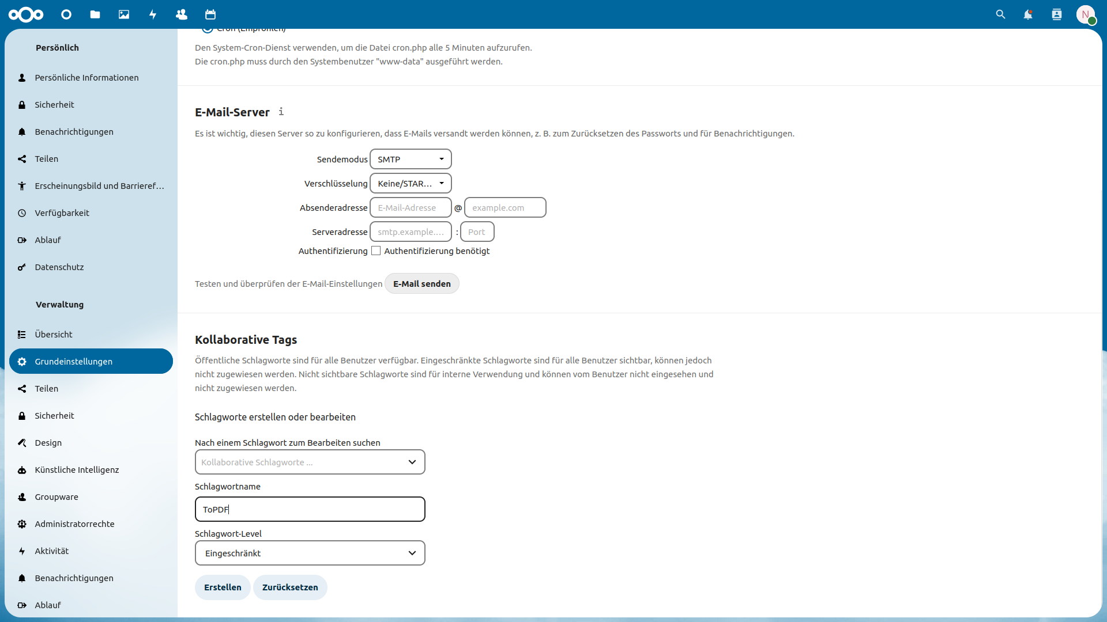This screenshot has width=1107, height=622.
Task: Click gear icon of Grundeinstellungen
Action: (22, 362)
